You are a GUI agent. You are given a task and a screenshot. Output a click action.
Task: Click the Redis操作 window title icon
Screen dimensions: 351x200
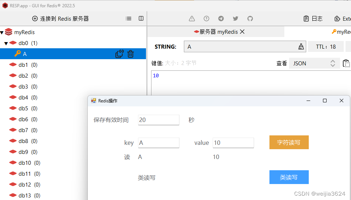(x=94, y=101)
